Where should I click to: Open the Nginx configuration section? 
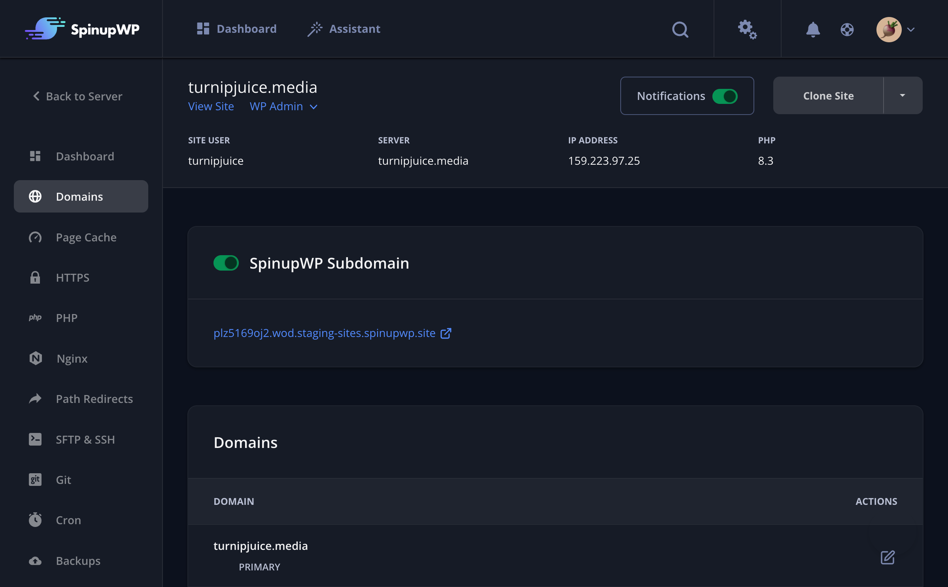72,359
